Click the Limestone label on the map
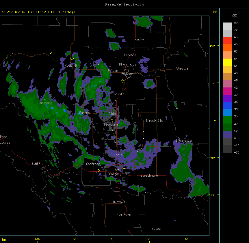Screen dimensions: 249x243 44,103
